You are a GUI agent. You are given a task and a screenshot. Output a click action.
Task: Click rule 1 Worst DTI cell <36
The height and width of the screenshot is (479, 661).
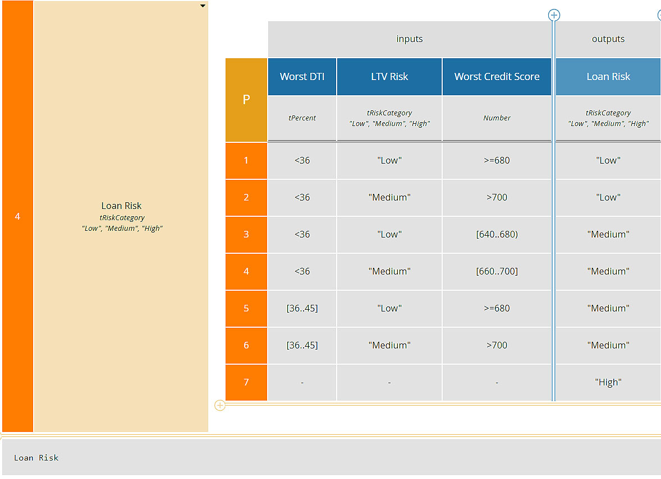(x=302, y=160)
